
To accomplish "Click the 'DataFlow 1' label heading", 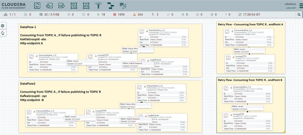I will [x=28, y=27].
